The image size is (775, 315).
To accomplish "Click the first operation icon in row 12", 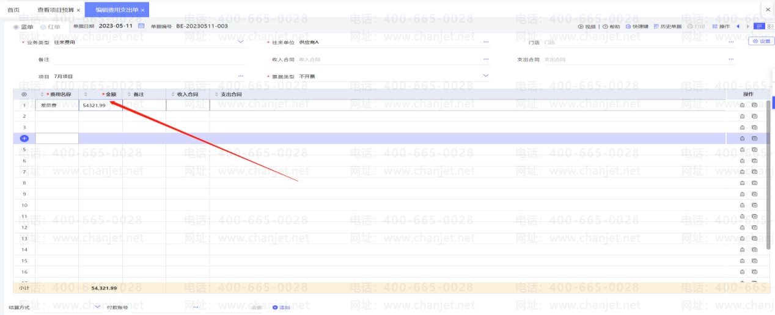I will [x=742, y=227].
